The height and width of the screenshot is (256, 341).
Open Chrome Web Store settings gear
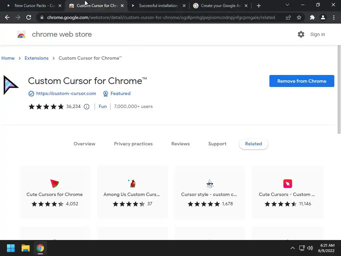click(301, 34)
